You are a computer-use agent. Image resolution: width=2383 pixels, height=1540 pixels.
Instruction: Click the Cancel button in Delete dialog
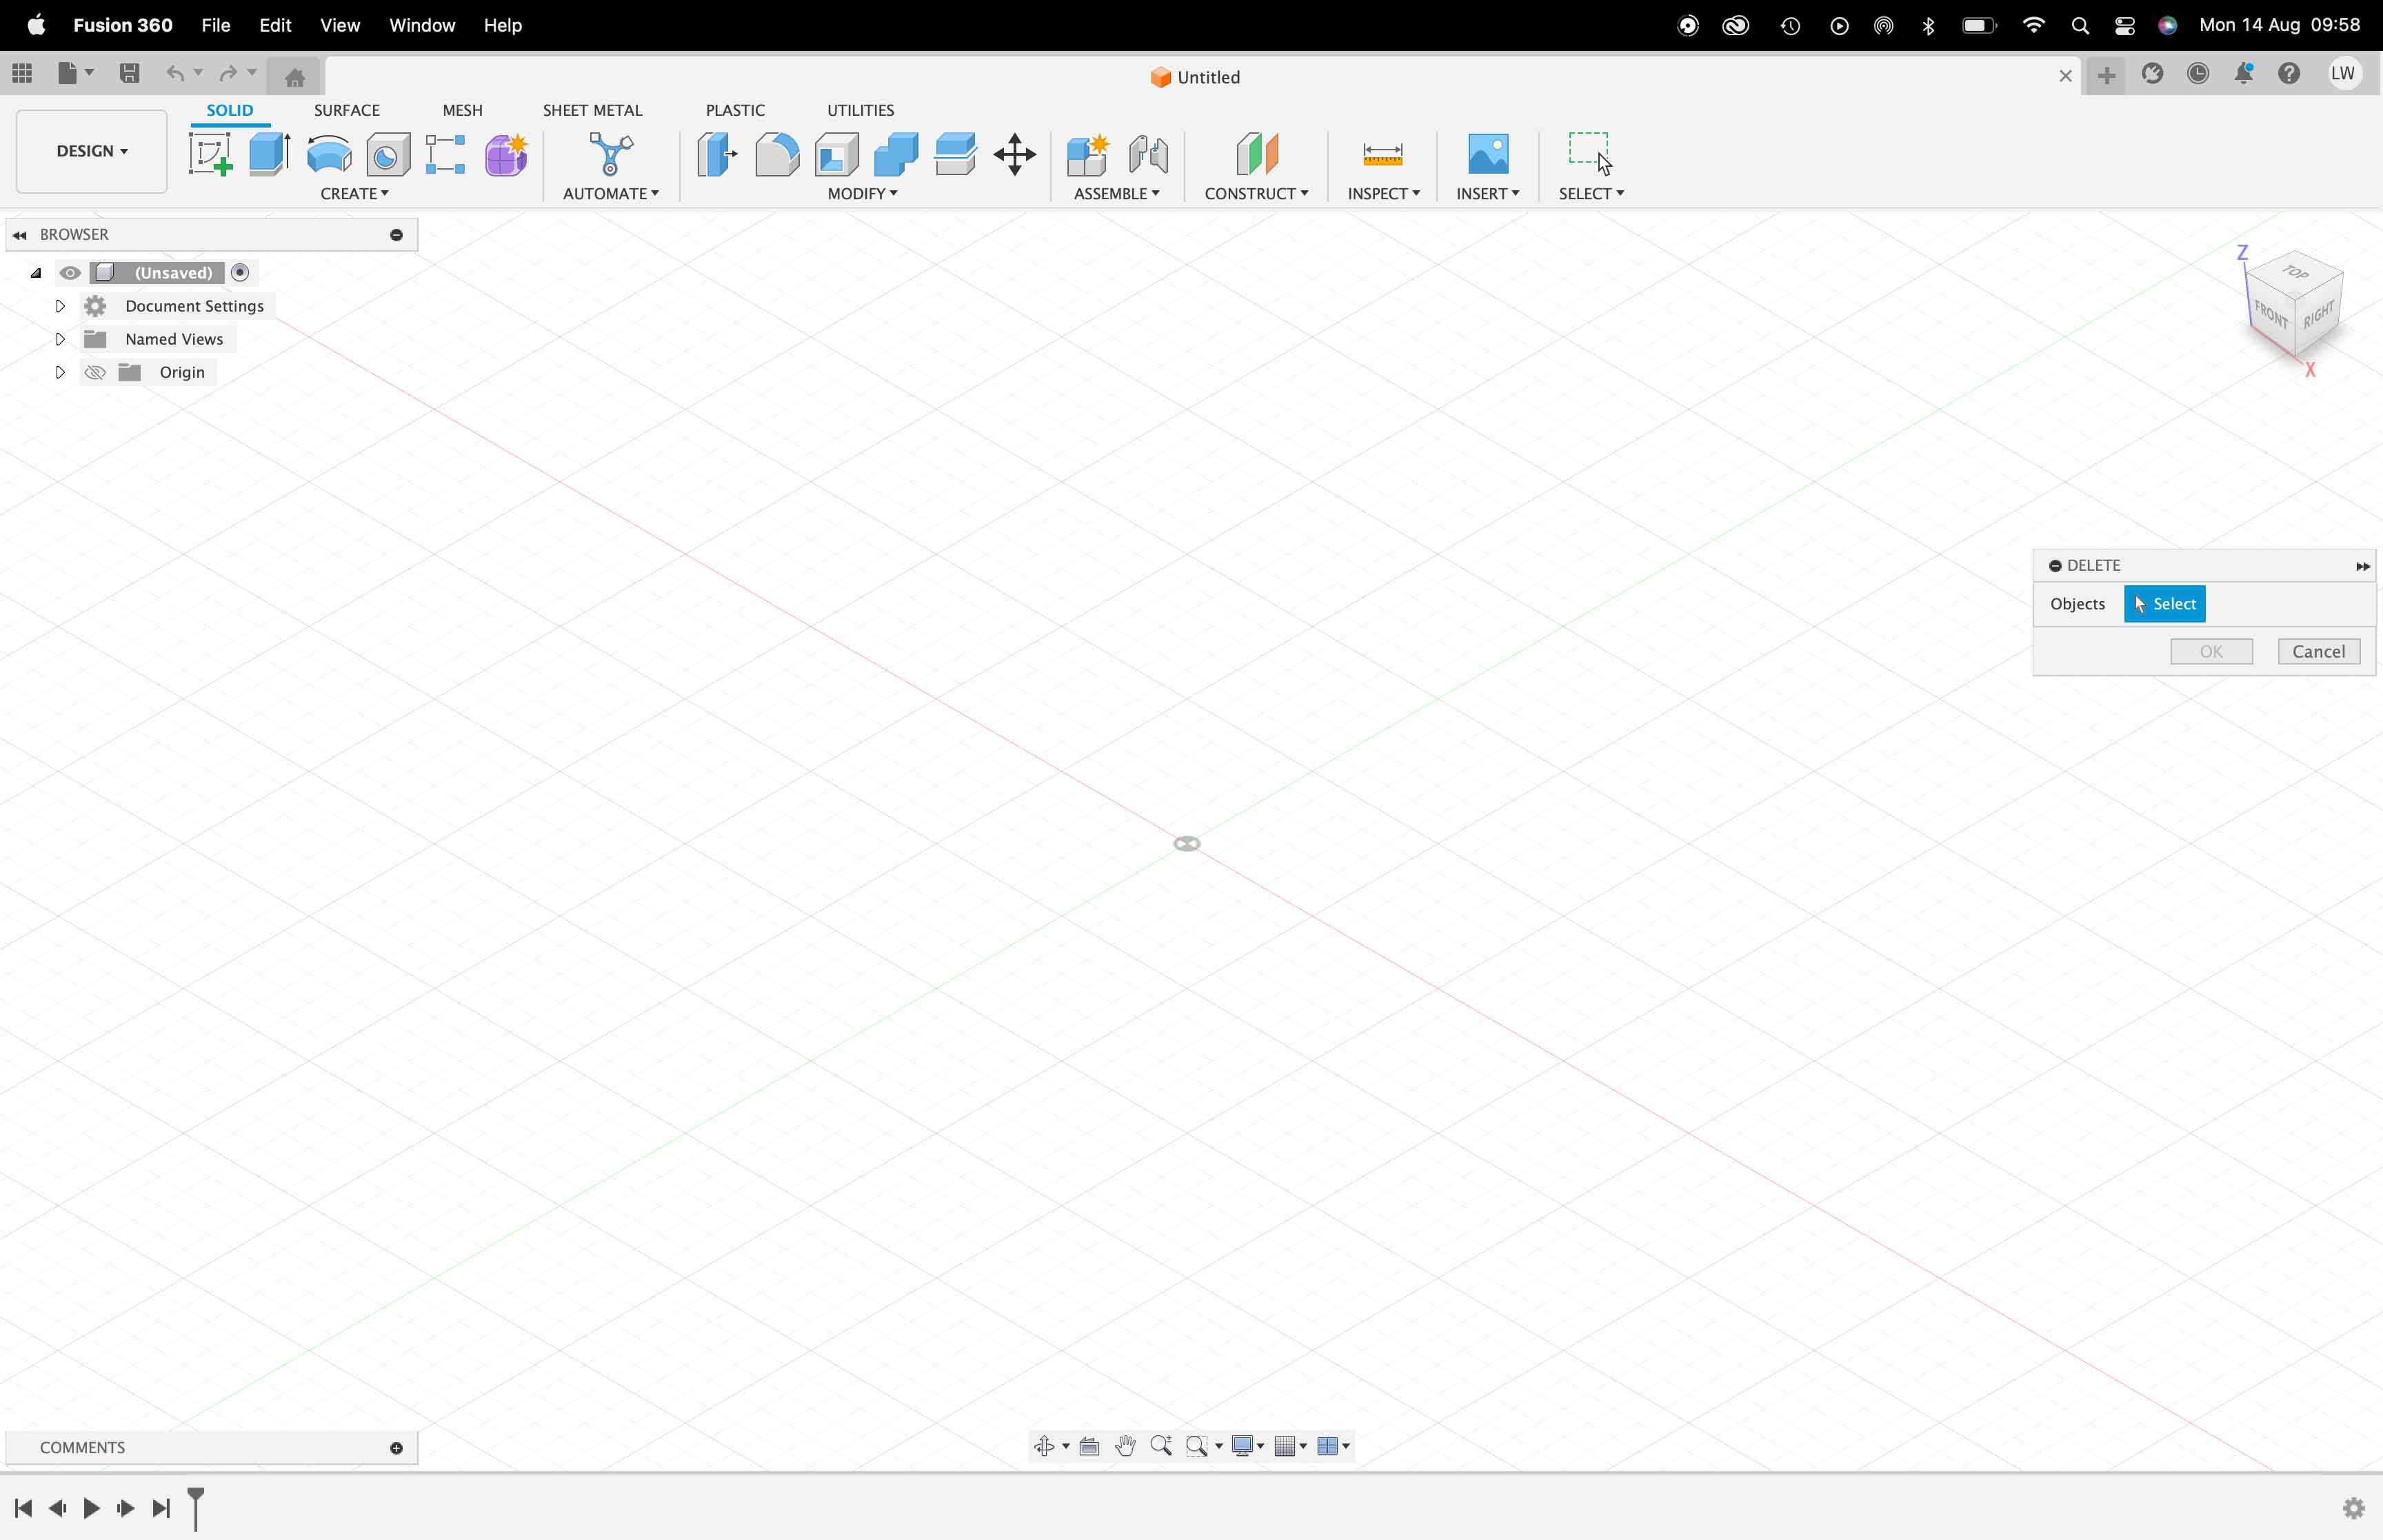pyautogui.click(x=2319, y=649)
